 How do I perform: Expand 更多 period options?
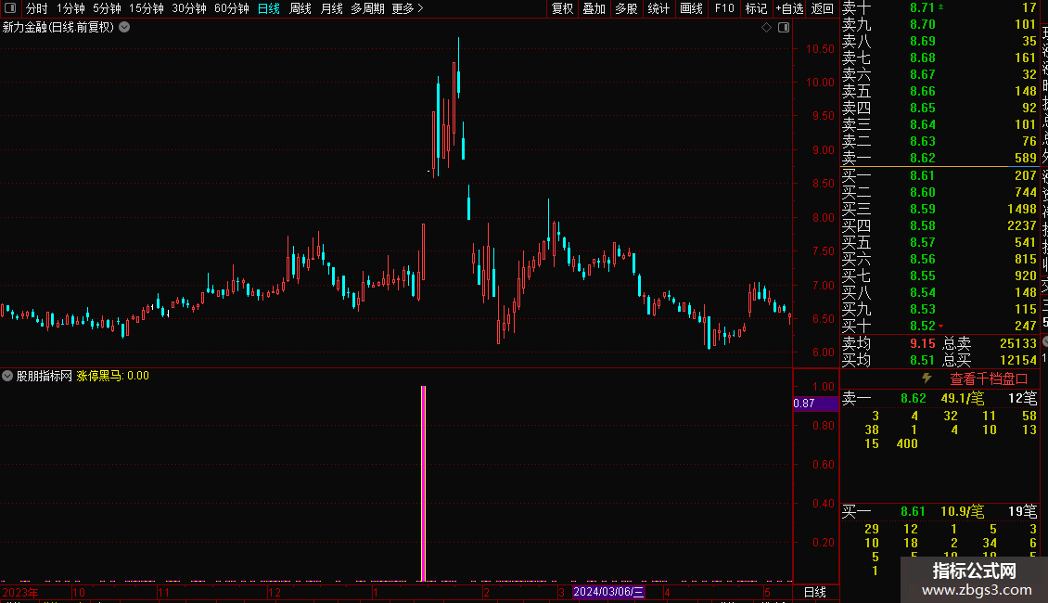408,8
